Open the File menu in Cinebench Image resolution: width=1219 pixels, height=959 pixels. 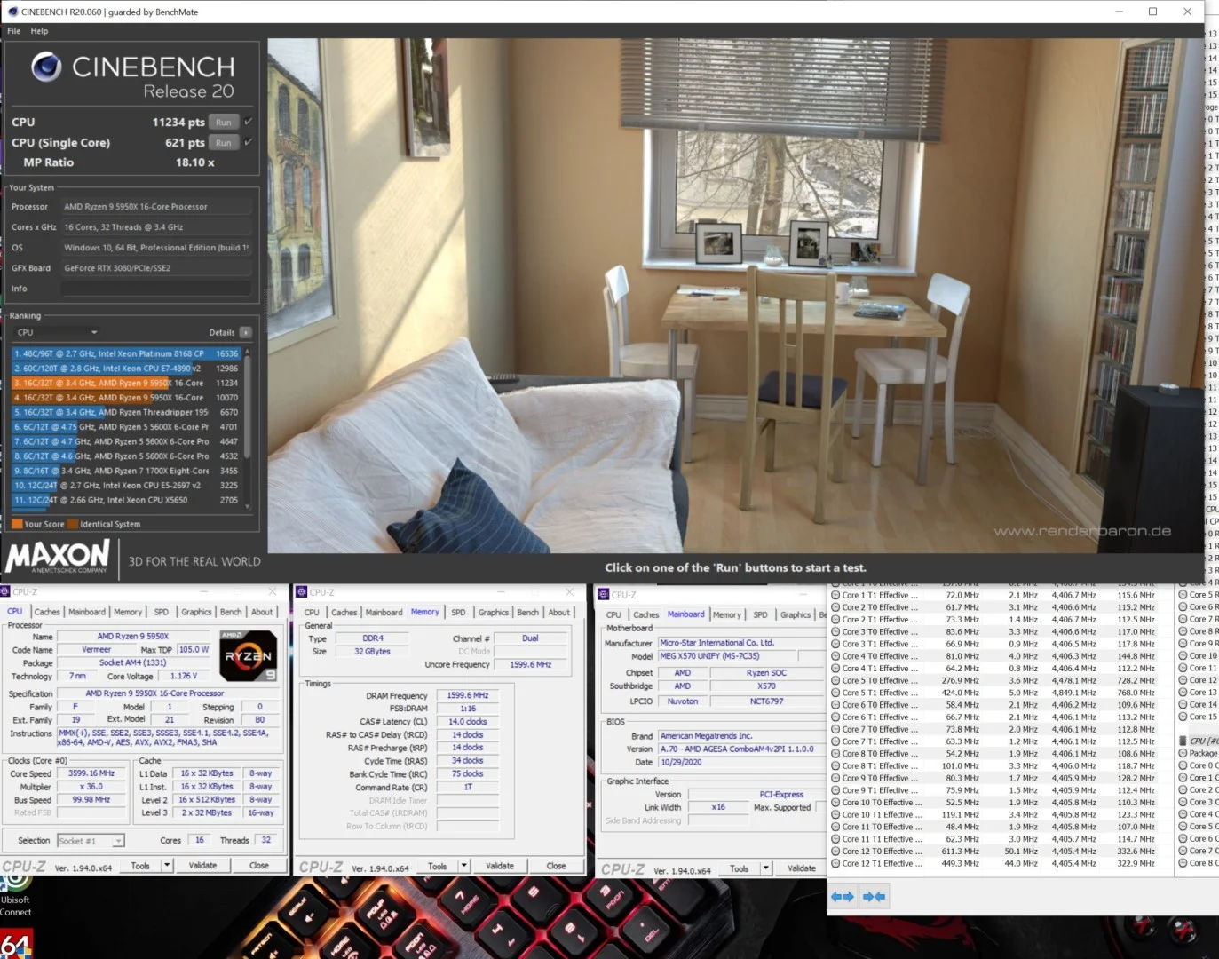[x=14, y=31]
